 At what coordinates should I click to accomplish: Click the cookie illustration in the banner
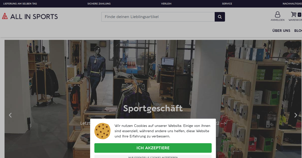pyautogui.click(x=102, y=131)
